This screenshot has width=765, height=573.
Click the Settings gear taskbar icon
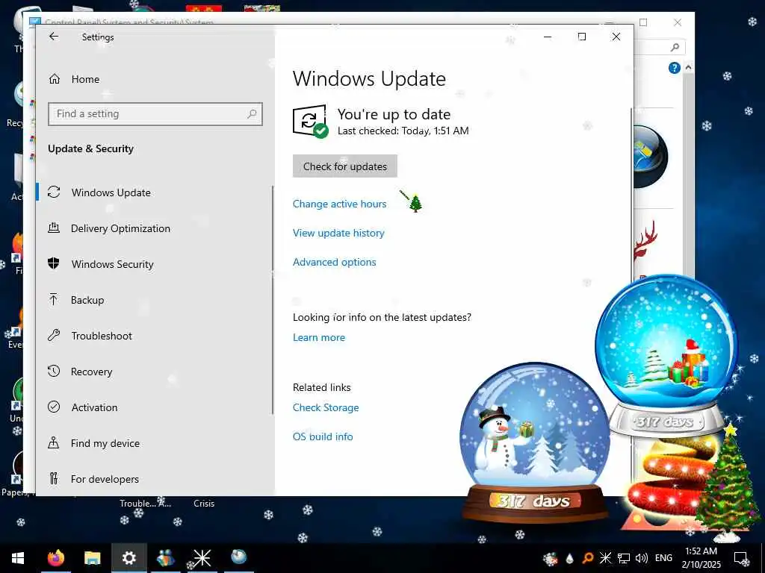pos(128,558)
